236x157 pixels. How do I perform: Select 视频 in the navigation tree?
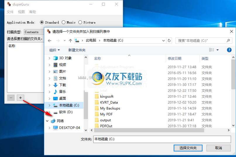point(63,65)
